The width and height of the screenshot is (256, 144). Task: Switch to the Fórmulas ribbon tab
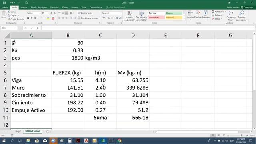54,8
